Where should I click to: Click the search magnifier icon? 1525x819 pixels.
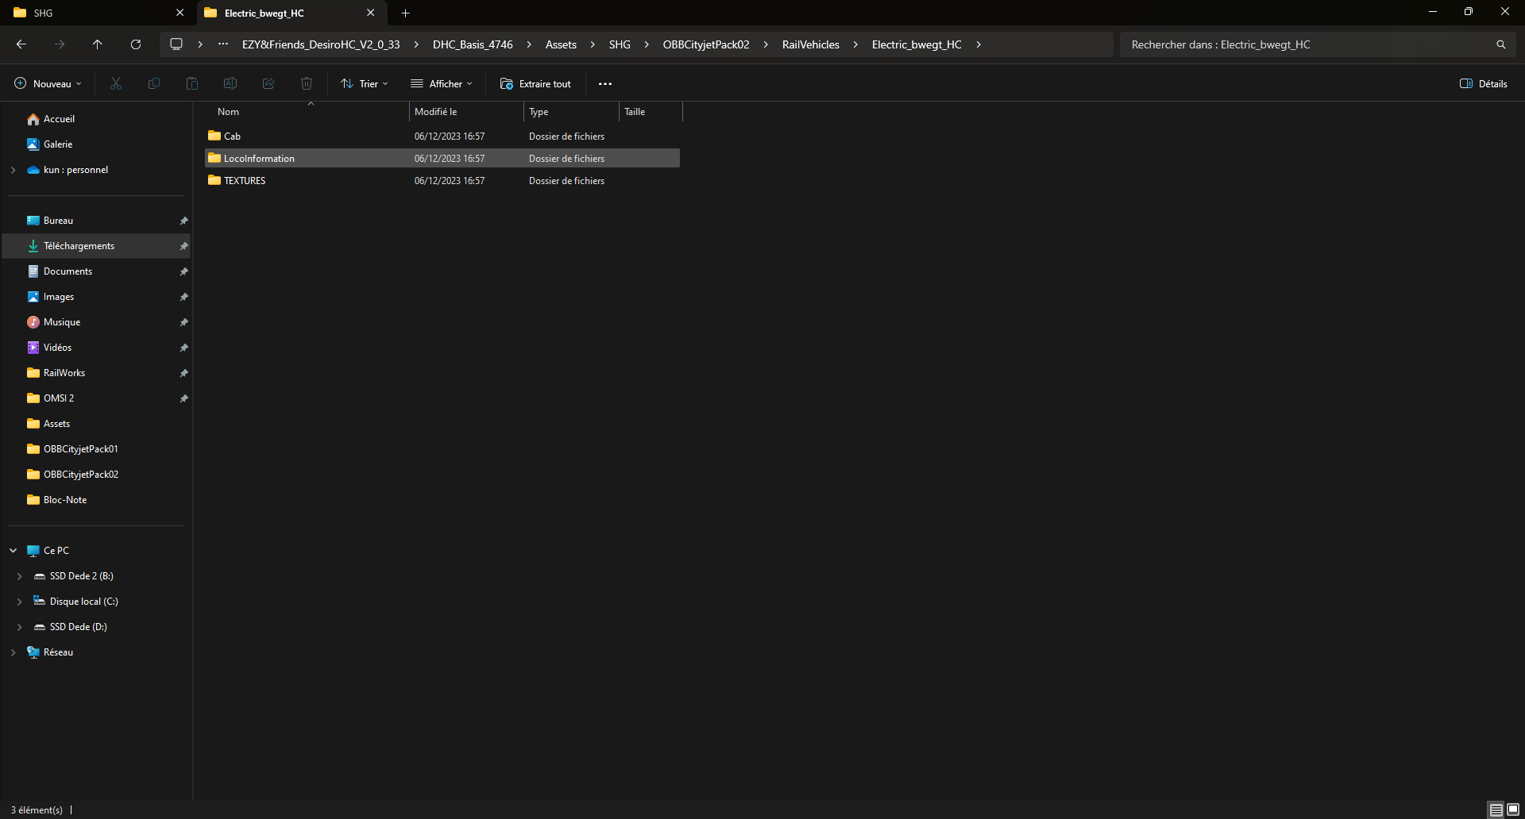pyautogui.click(x=1501, y=44)
